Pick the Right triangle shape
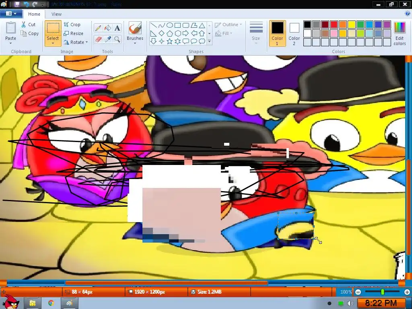 (154, 33)
